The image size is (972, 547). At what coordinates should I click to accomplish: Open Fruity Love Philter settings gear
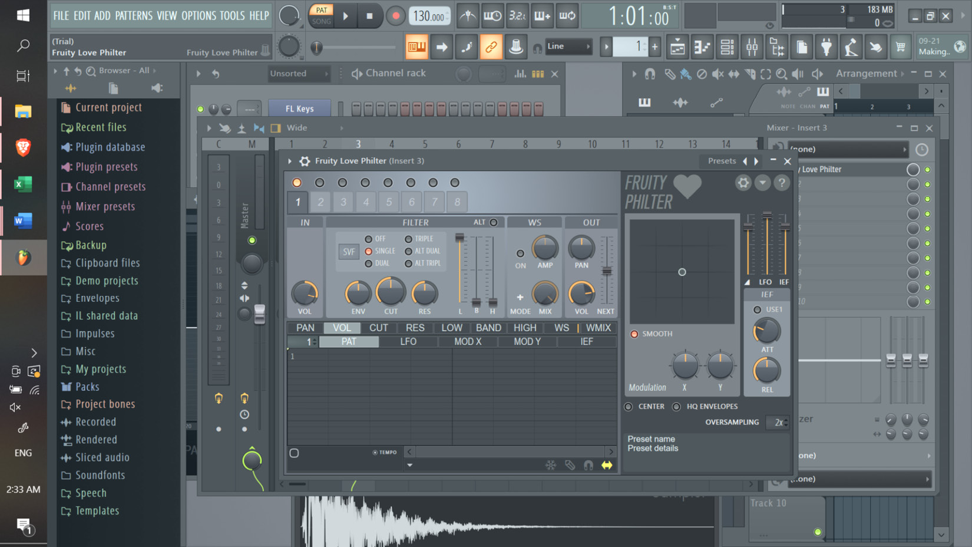743,183
